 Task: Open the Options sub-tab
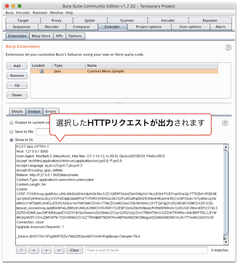[x=75, y=36]
